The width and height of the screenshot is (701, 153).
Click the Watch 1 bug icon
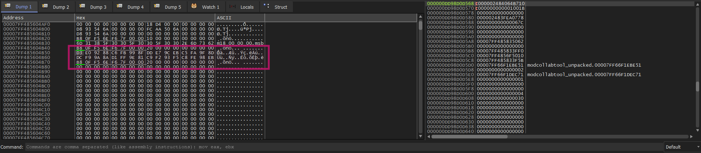[194, 7]
